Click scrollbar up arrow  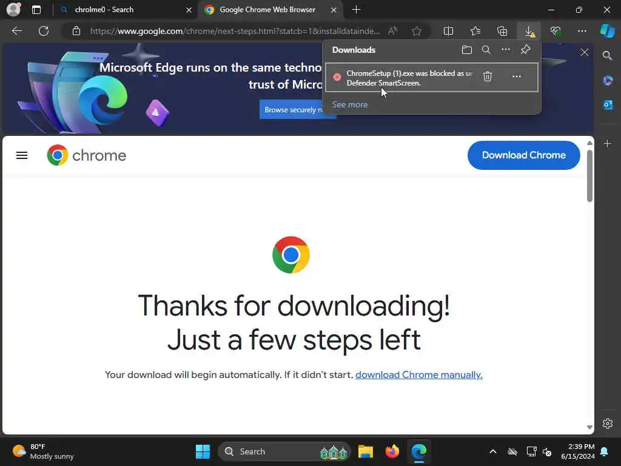click(589, 143)
